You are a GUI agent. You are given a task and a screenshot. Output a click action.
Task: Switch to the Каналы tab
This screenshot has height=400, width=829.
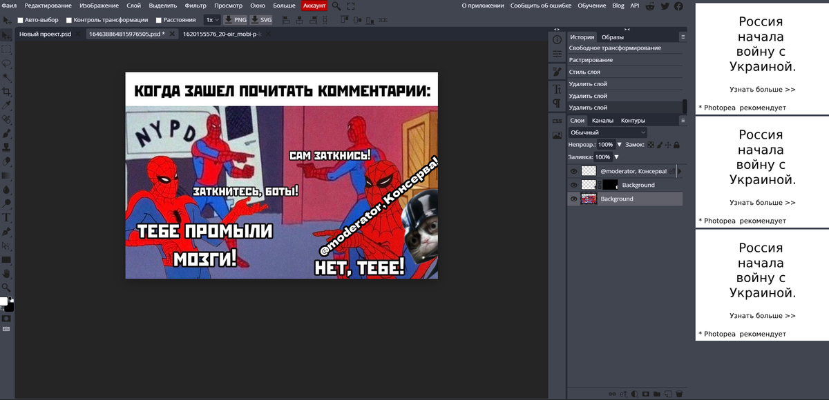(x=602, y=121)
